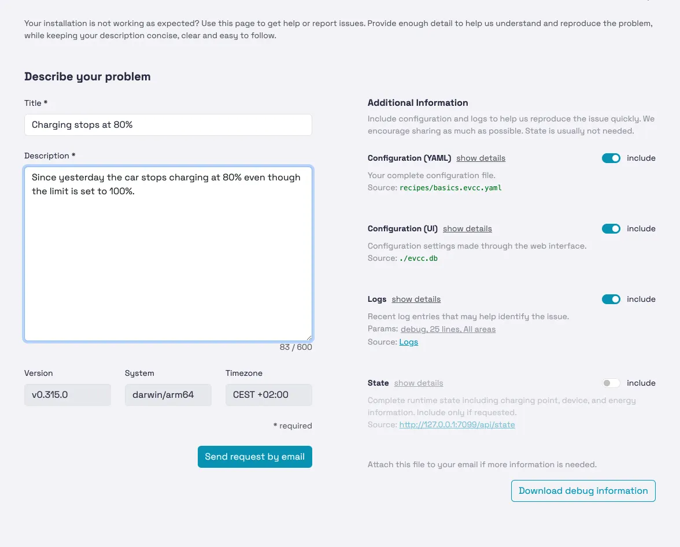Grab the Description textarea resize handle
Screen dimensions: 680x547
pos(309,338)
